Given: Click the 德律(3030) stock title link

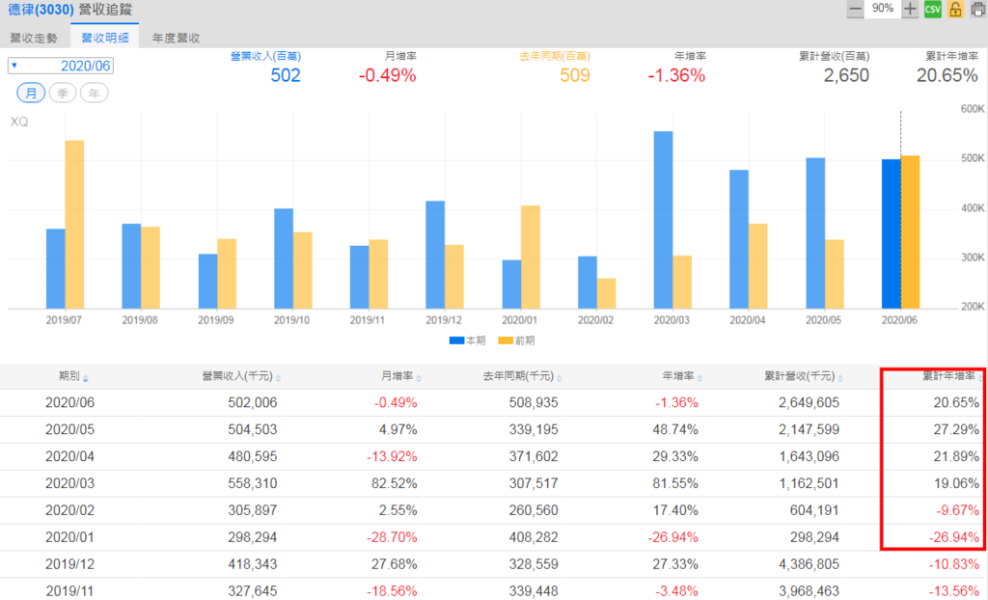Looking at the screenshot, I should [x=41, y=10].
